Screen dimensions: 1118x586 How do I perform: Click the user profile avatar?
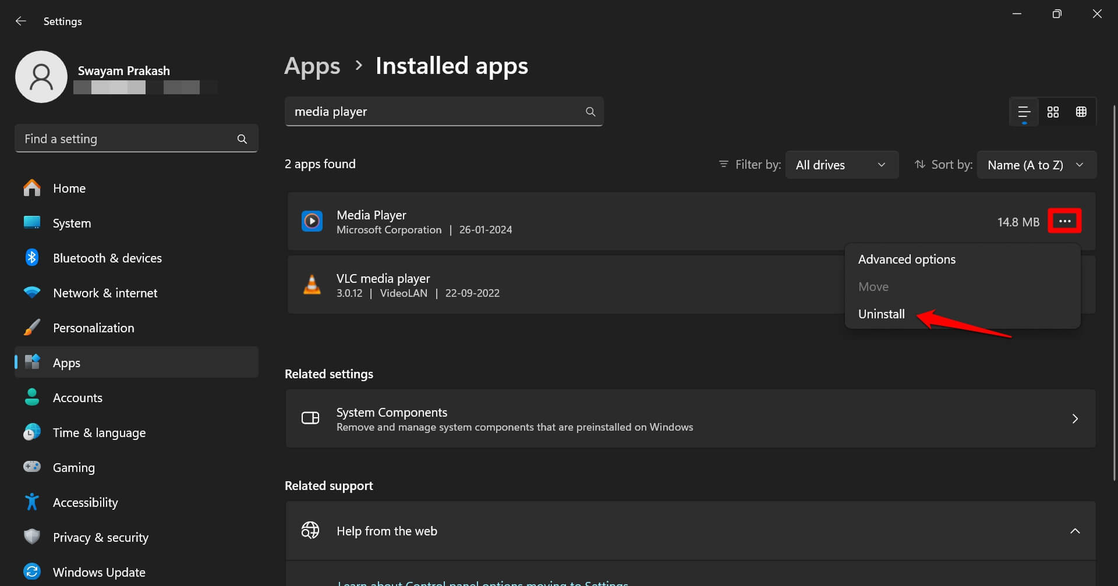point(41,77)
